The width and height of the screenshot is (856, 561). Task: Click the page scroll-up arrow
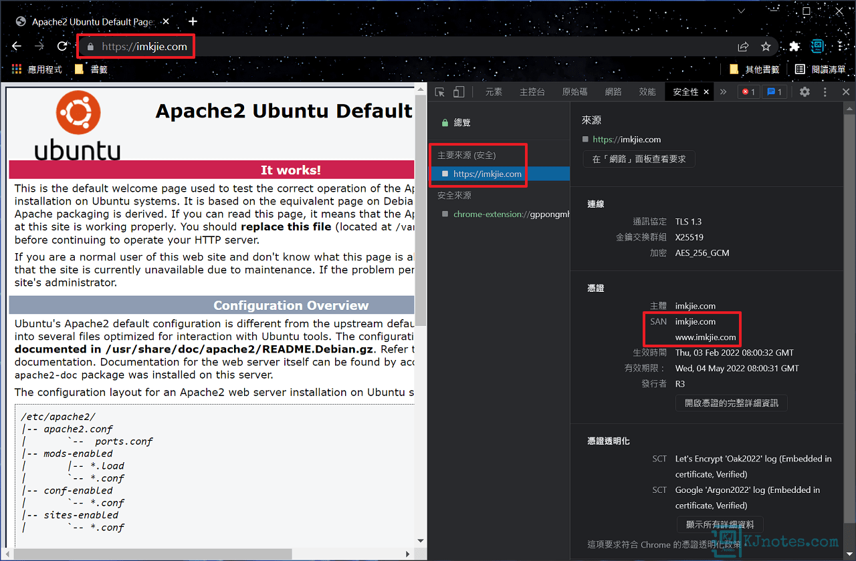click(421, 89)
